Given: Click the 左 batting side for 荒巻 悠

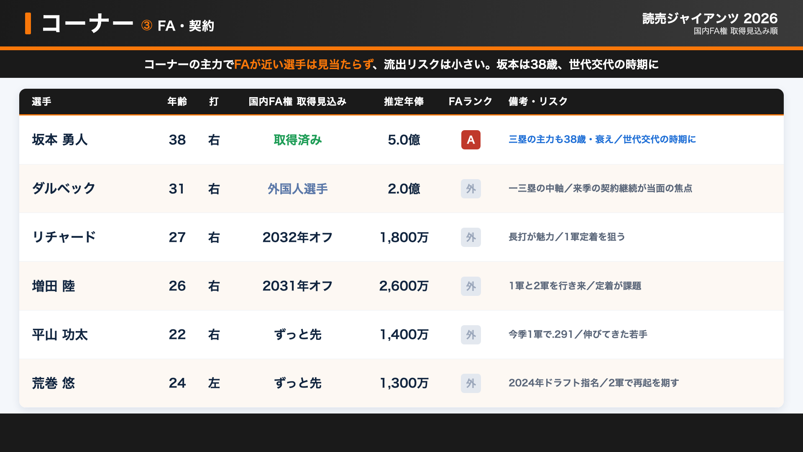Looking at the screenshot, I should (214, 383).
